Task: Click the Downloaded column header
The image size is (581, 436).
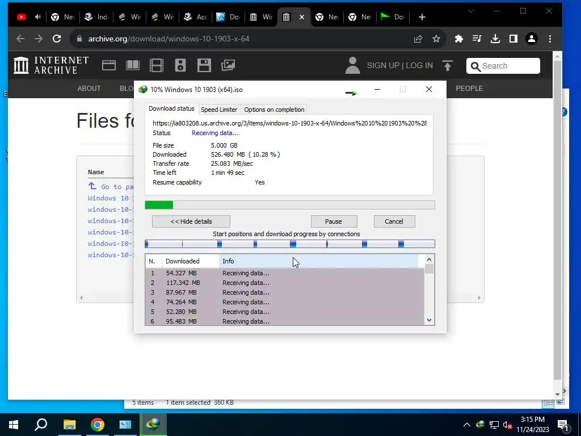Action: pyautogui.click(x=191, y=261)
